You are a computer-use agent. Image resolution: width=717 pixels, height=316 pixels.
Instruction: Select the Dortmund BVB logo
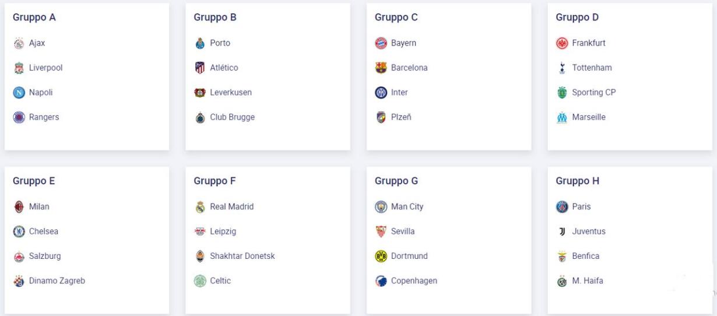tap(381, 257)
